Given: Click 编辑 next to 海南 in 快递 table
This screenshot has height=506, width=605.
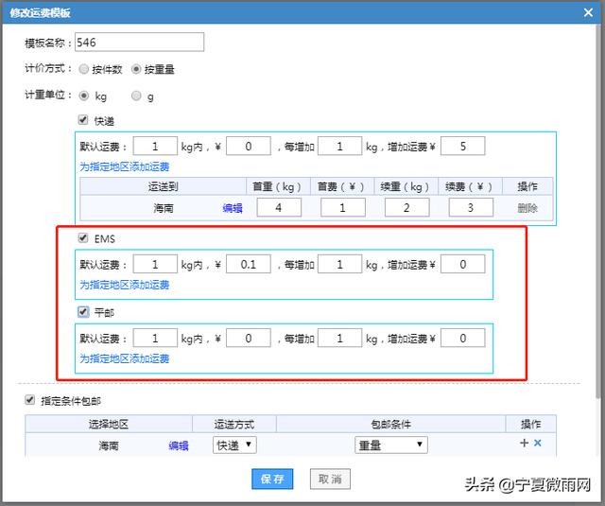Looking at the screenshot, I should (233, 208).
